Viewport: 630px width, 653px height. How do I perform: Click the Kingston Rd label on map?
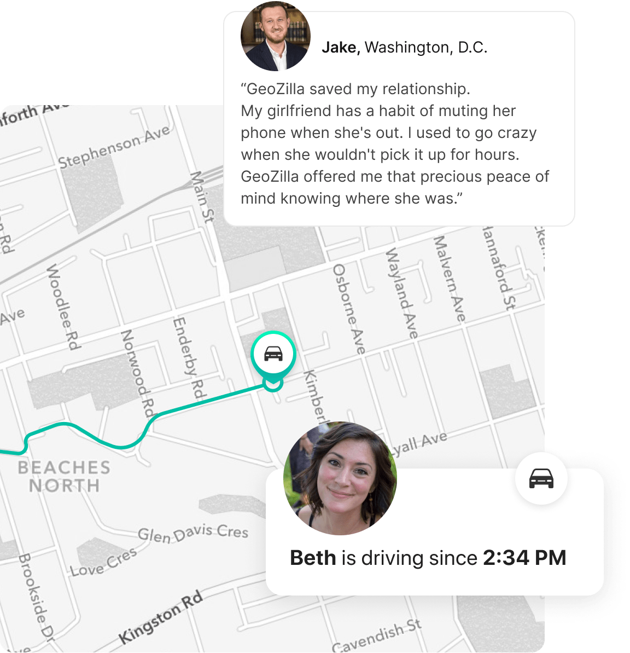tap(161, 617)
